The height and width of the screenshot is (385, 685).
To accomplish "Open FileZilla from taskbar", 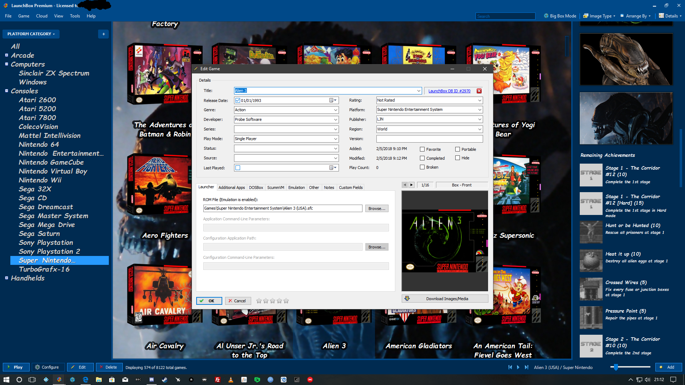I will pos(217,380).
